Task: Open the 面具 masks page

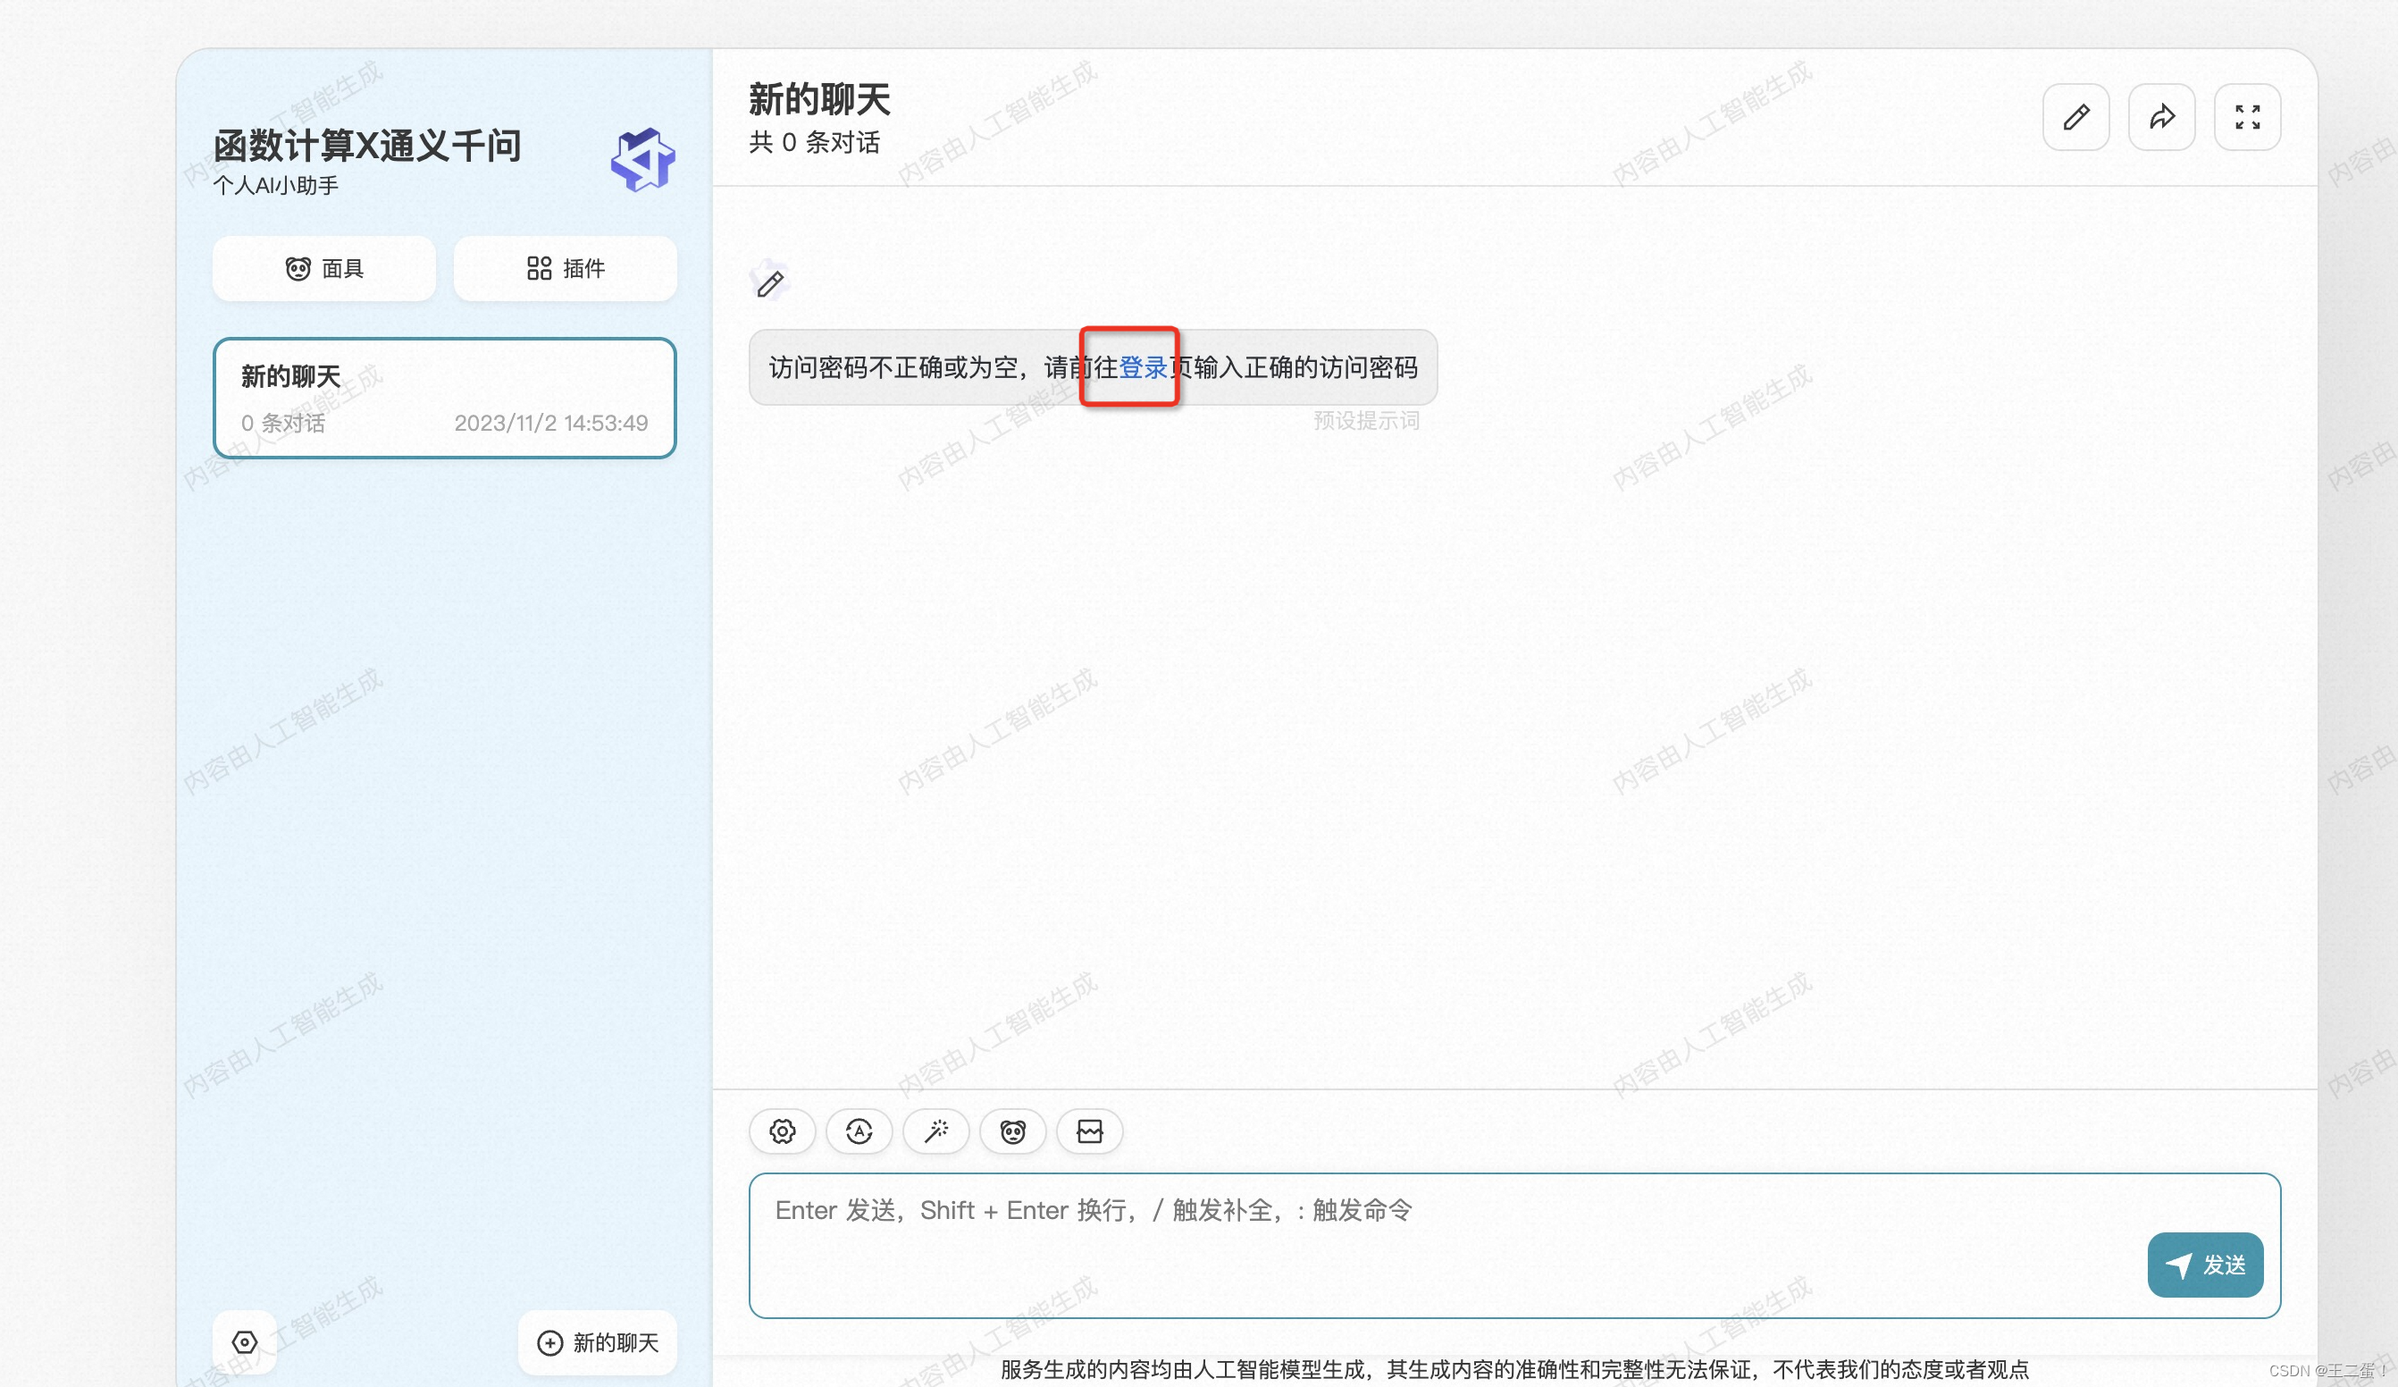Action: 323,268
